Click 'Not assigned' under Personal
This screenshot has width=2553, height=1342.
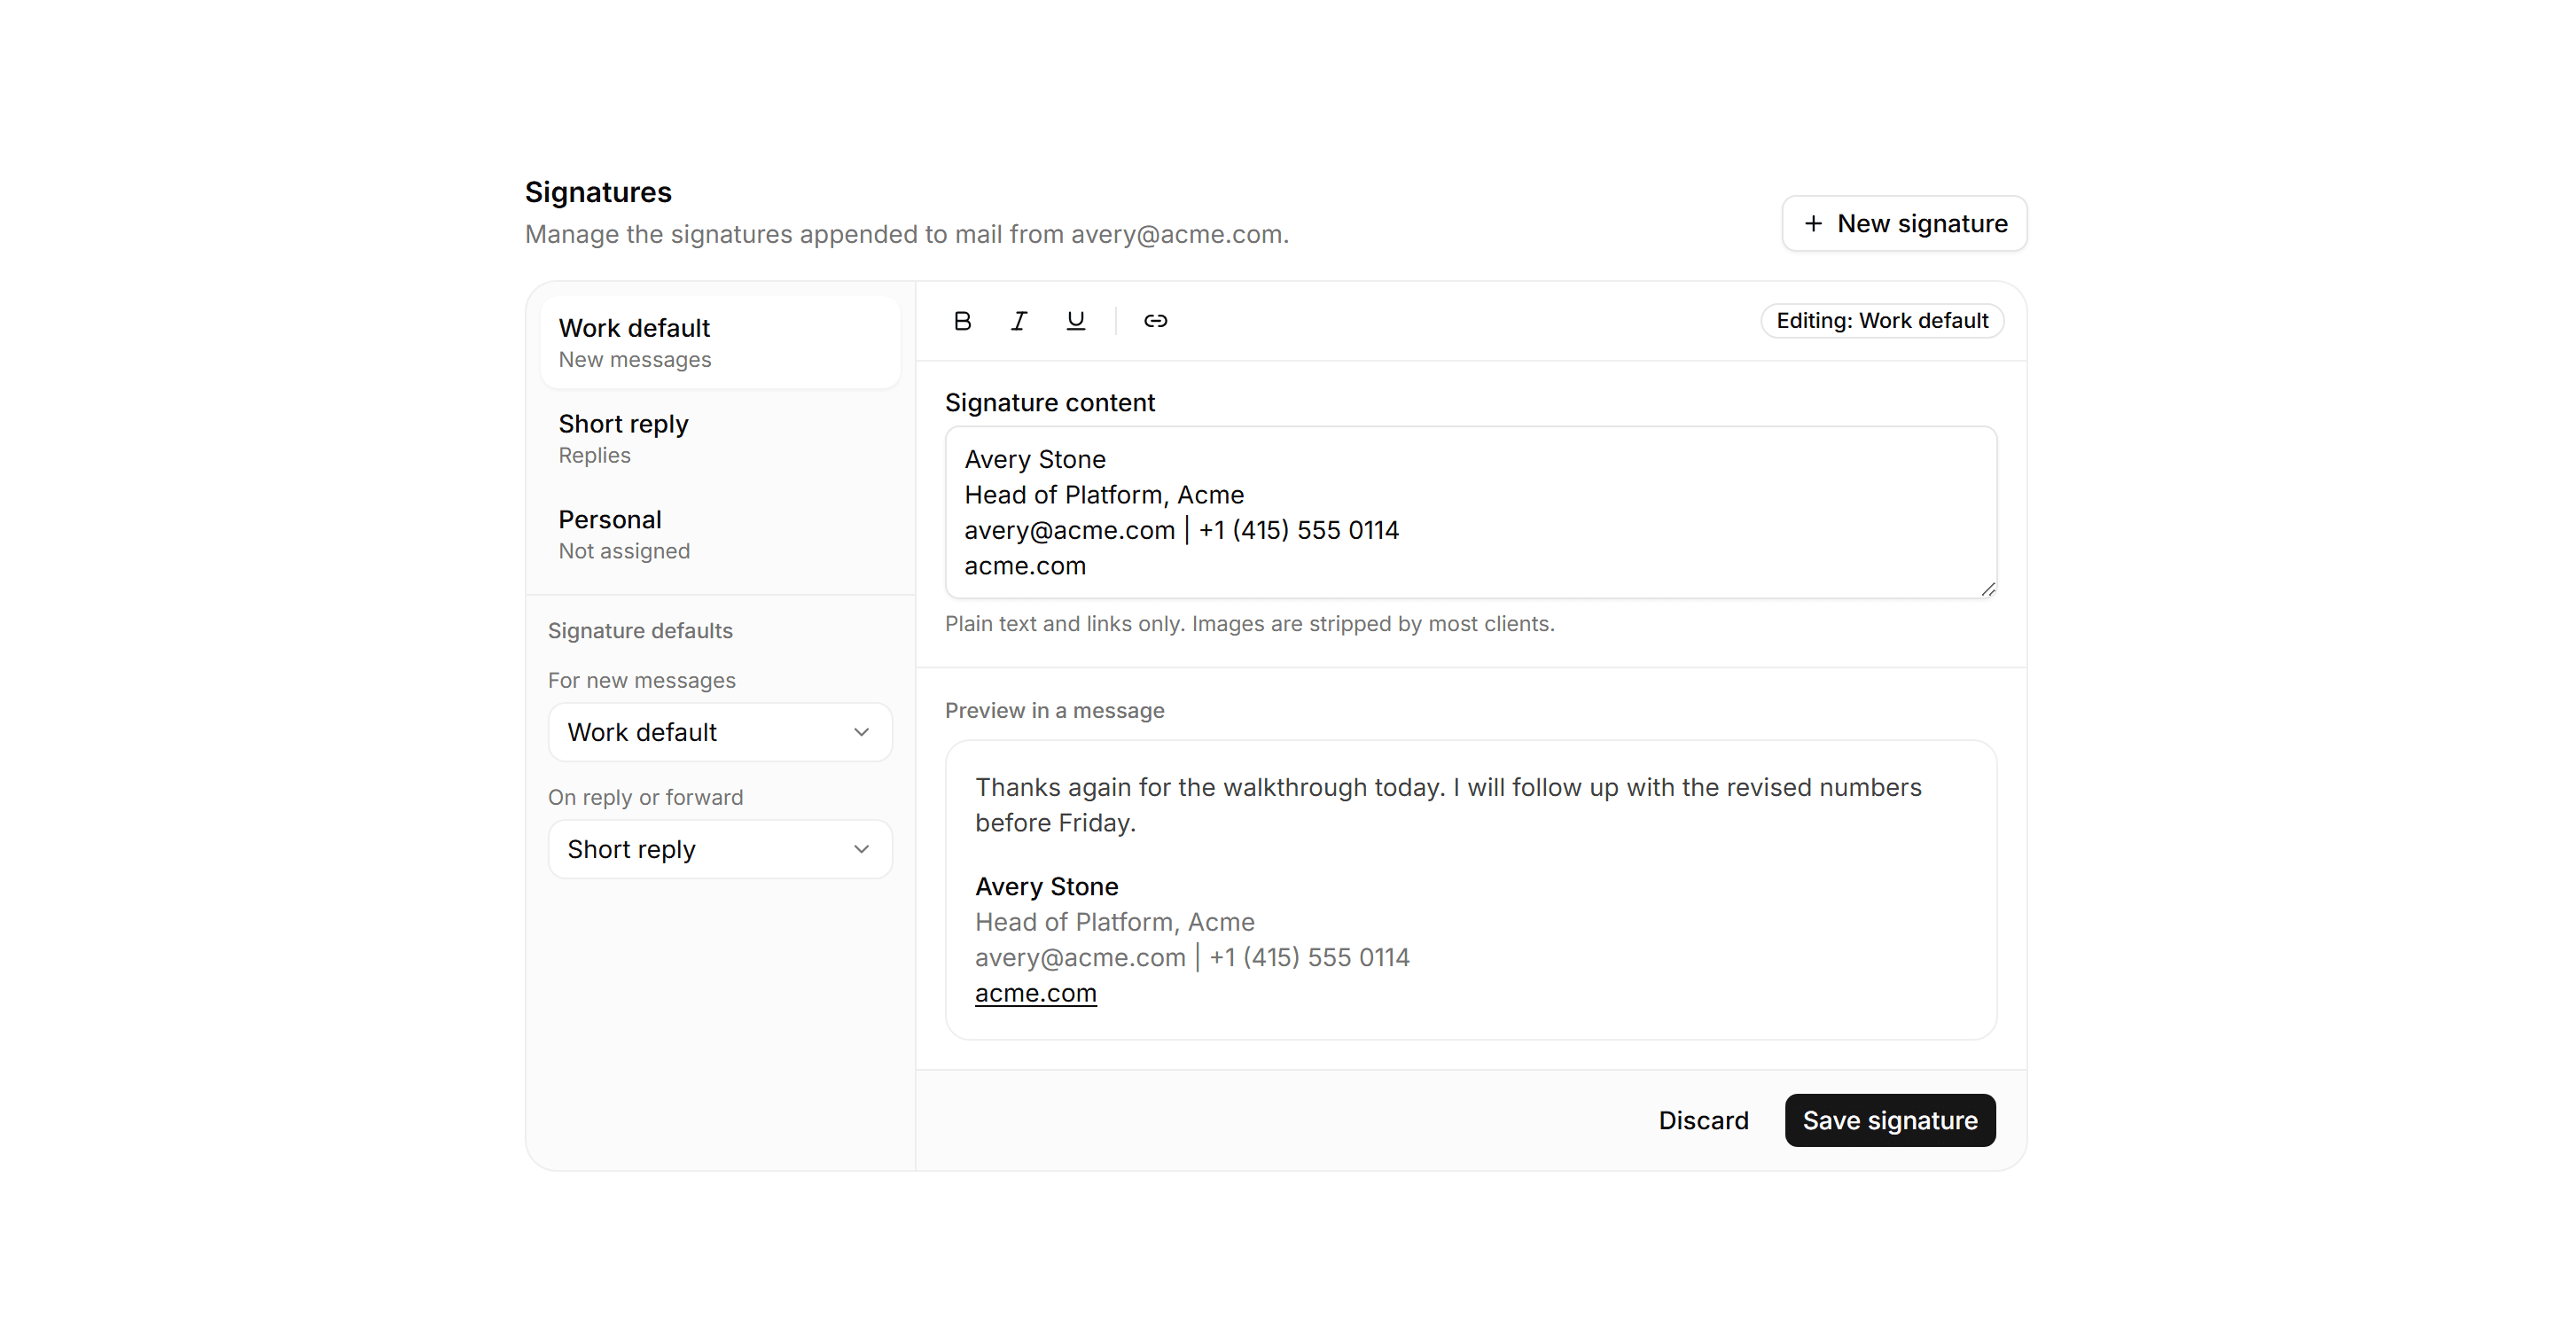[624, 551]
